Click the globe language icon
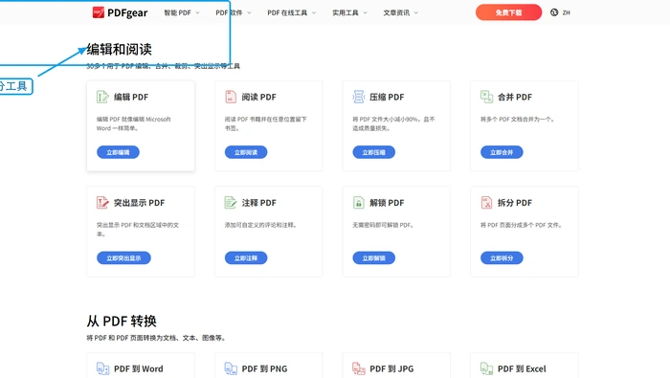670x378 pixels. tap(554, 12)
